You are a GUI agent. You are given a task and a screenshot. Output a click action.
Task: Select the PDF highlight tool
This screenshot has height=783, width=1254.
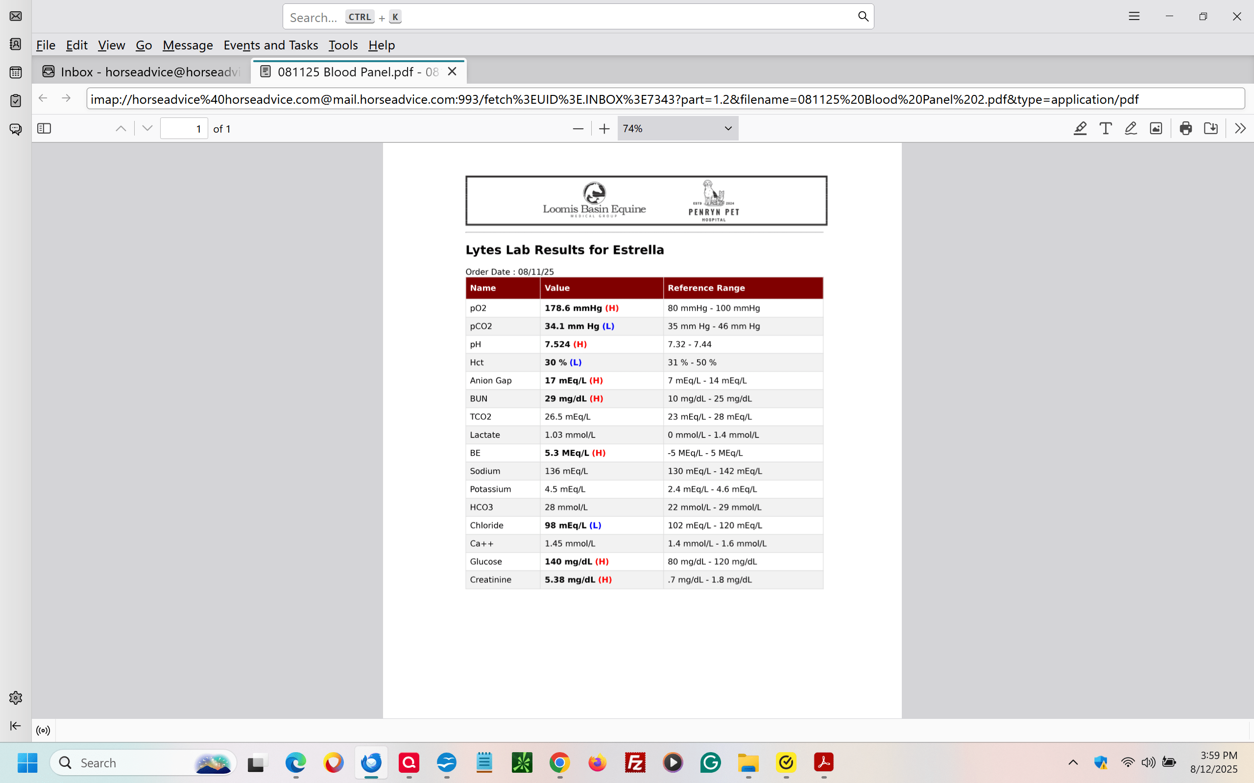pyautogui.click(x=1080, y=128)
